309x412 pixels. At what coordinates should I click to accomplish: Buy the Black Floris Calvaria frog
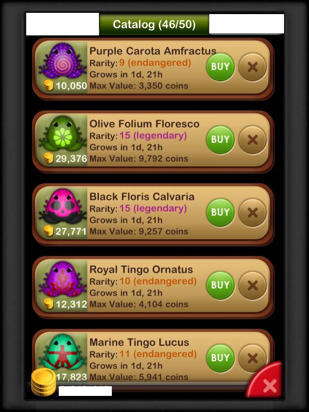pos(220,212)
